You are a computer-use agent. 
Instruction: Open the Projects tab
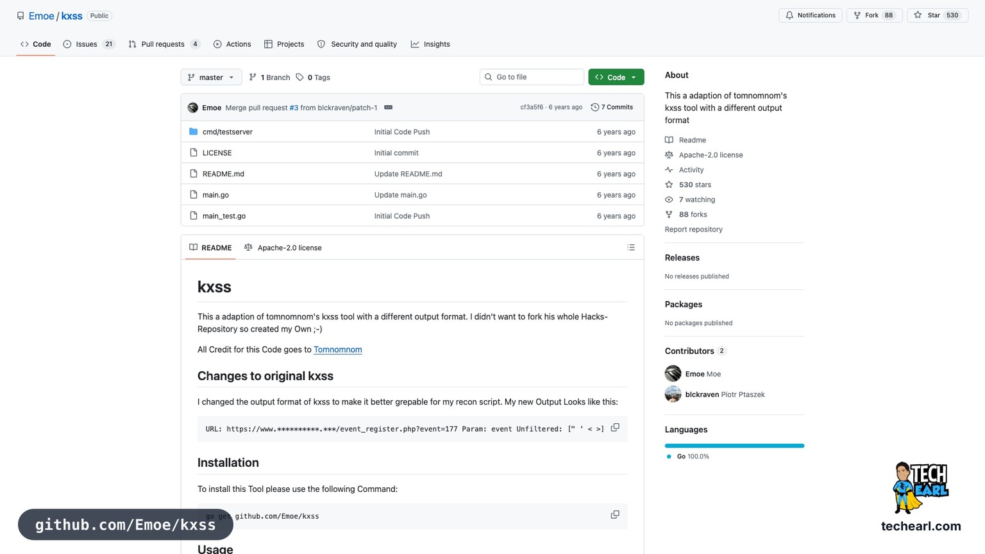coord(284,44)
